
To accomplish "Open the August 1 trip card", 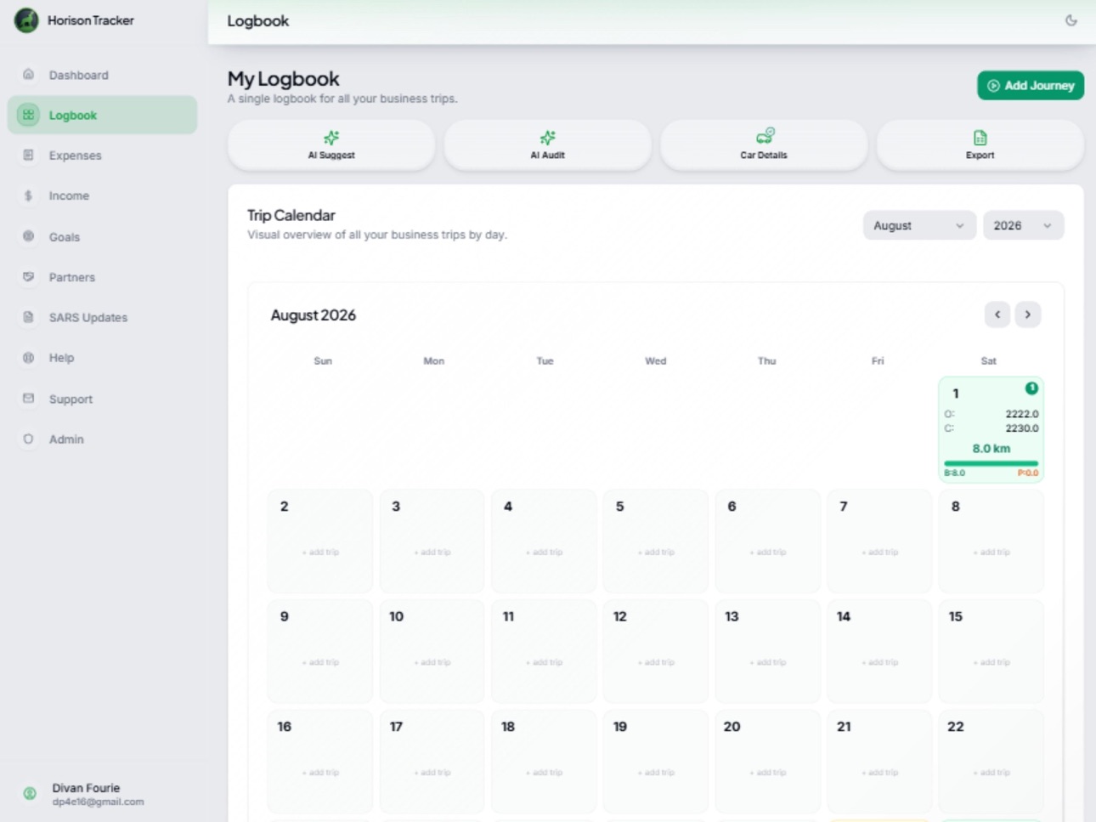I will coord(991,429).
